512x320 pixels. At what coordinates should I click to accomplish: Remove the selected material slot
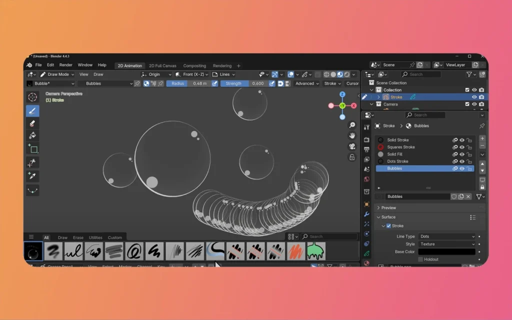coord(482,145)
